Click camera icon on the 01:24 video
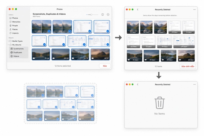 pos(34,58)
